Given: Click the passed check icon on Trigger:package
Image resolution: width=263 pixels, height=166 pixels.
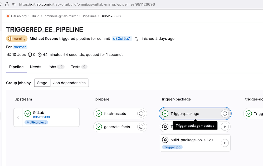Looking at the screenshot, I should (x=165, y=113).
